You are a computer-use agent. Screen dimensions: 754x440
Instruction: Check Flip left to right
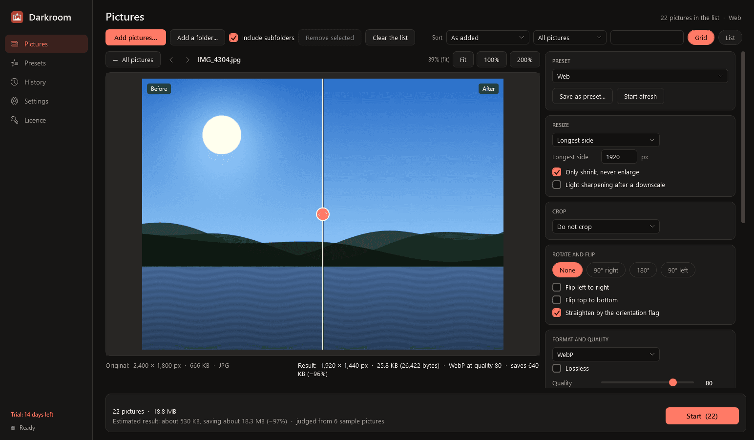557,287
